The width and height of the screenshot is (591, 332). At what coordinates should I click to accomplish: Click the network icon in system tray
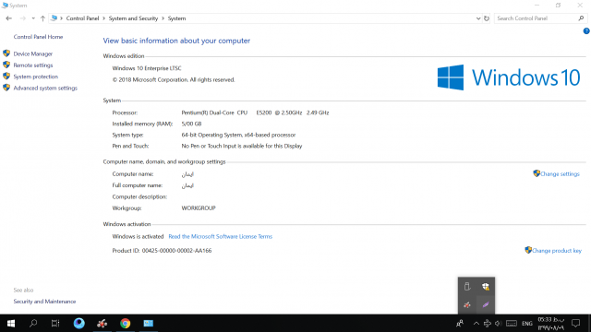point(488,324)
